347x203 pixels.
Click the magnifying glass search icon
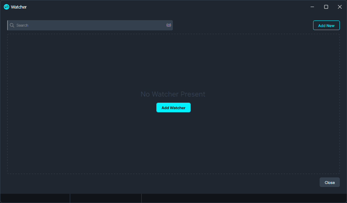pyautogui.click(x=12, y=25)
